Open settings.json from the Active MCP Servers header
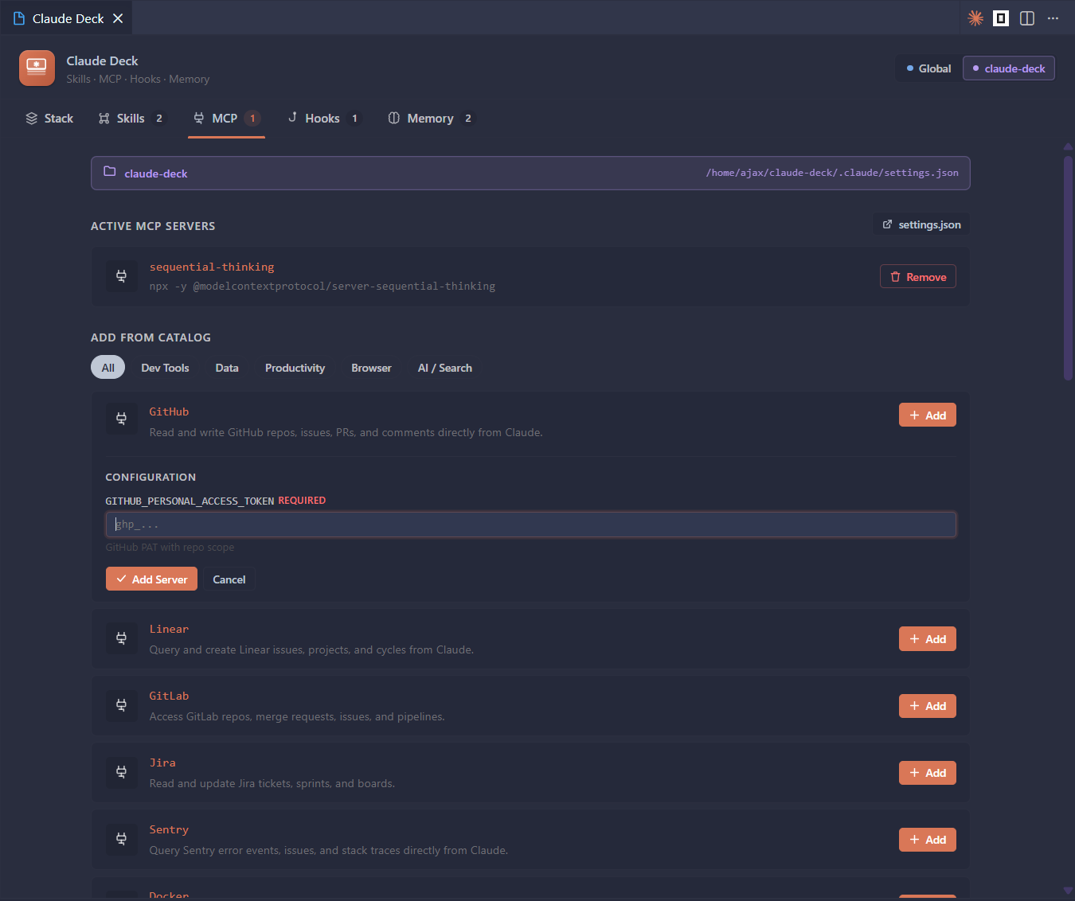The height and width of the screenshot is (901, 1075). [x=921, y=225]
